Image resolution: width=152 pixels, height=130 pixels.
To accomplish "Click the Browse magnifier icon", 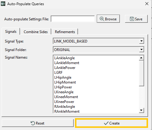I will click(102, 19).
